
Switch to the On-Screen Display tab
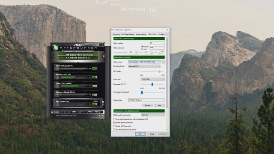[x=128, y=34]
